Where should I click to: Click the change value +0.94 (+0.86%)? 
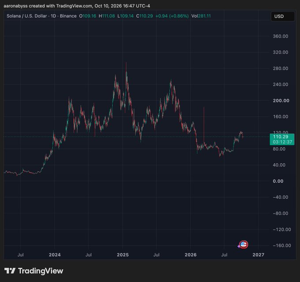pyautogui.click(x=172, y=16)
